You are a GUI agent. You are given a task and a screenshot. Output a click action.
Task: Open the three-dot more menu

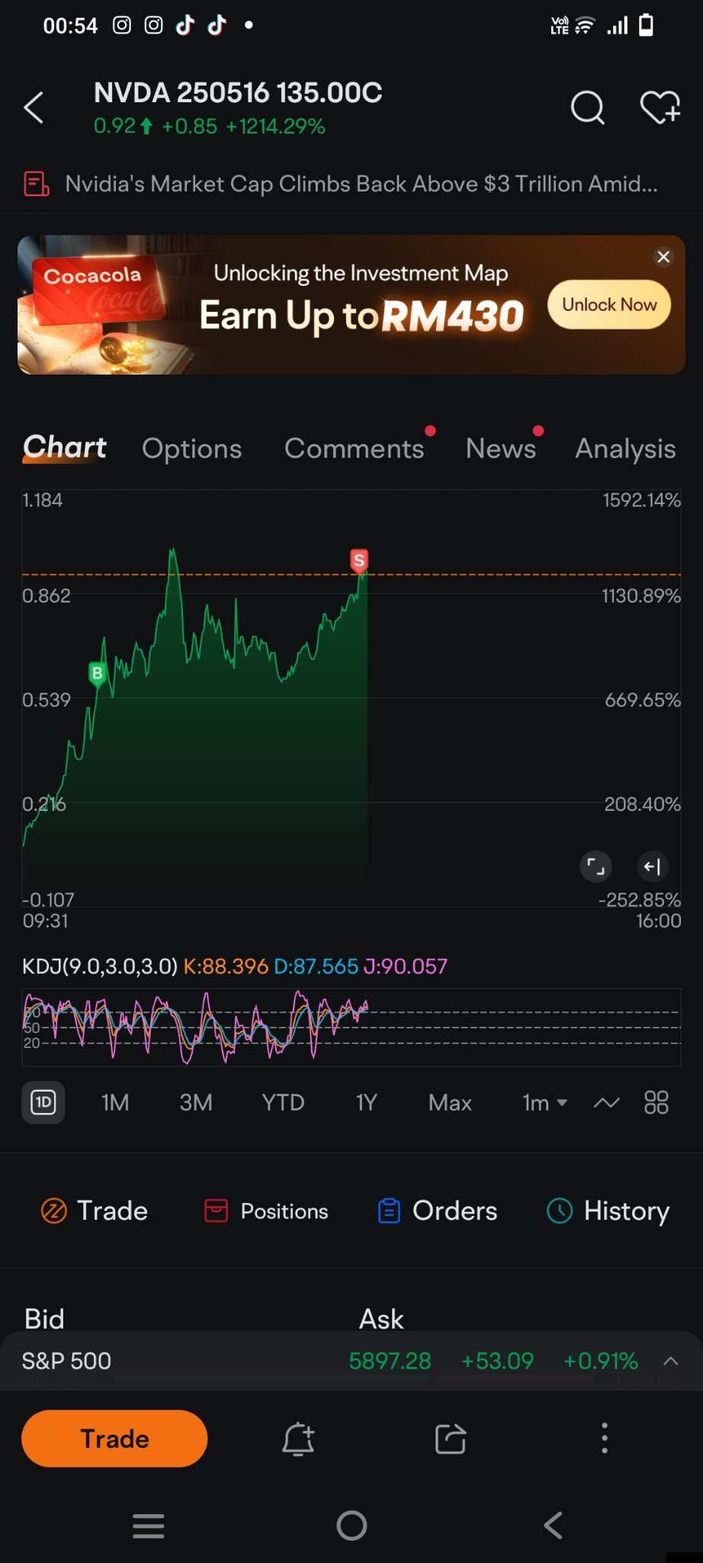605,1438
